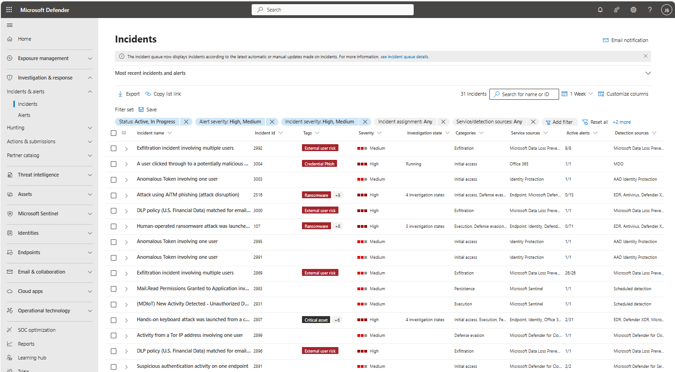Open Home in the left navigation
Image resolution: width=675 pixels, height=372 pixels.
tap(24, 39)
